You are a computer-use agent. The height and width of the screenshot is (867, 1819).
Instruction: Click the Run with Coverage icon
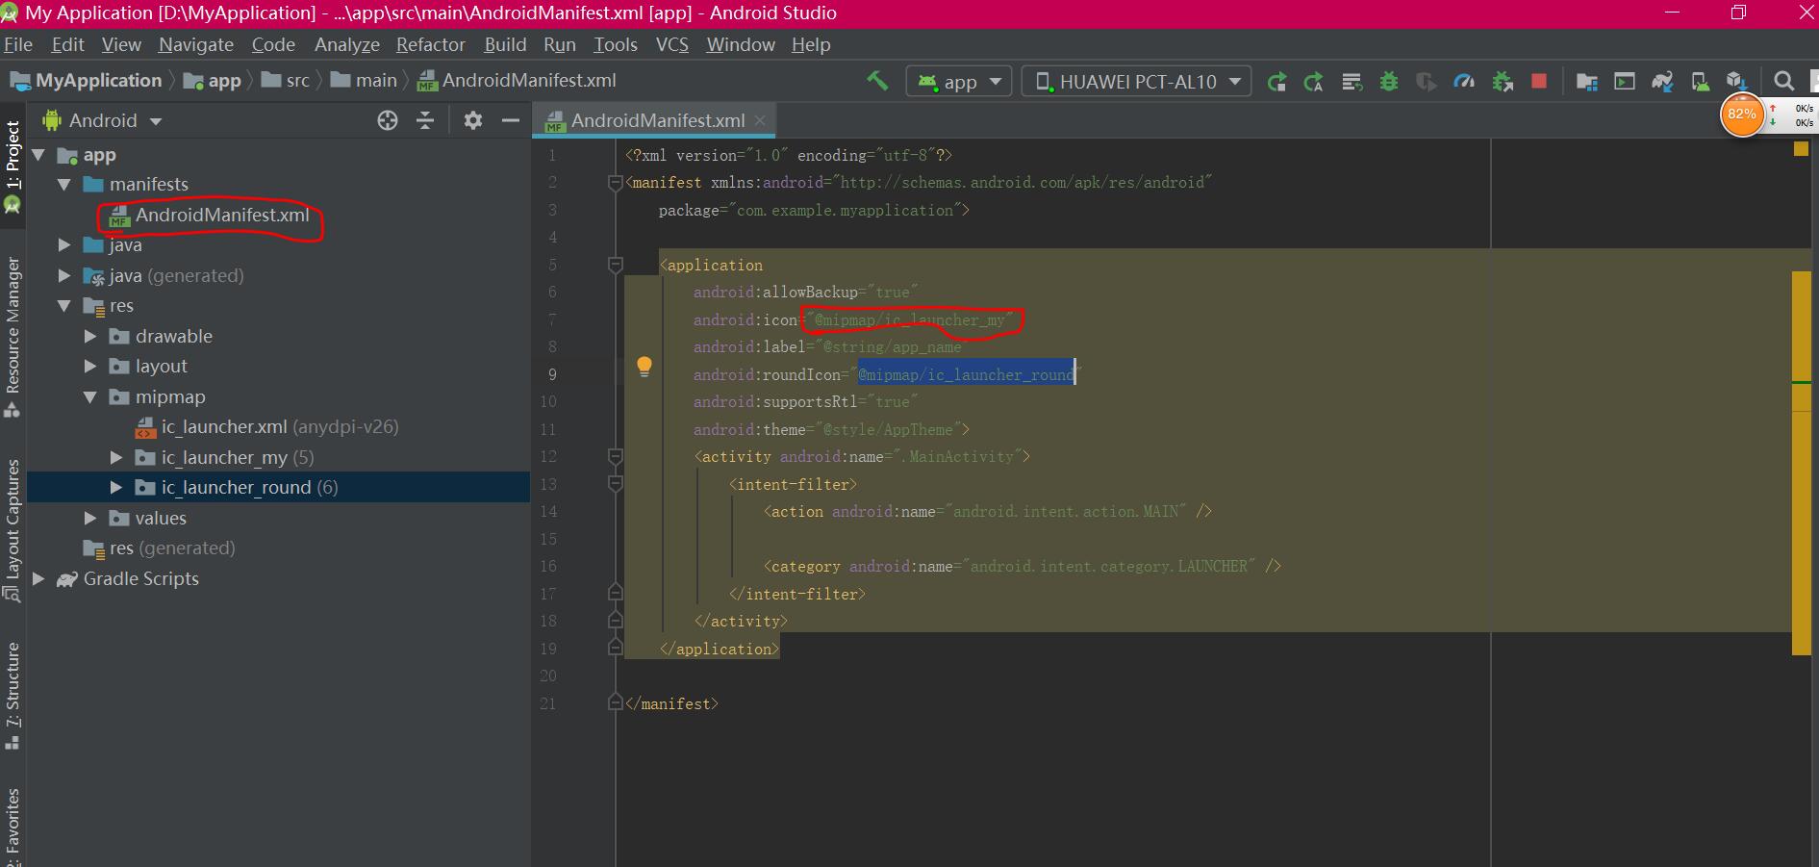tap(1426, 82)
